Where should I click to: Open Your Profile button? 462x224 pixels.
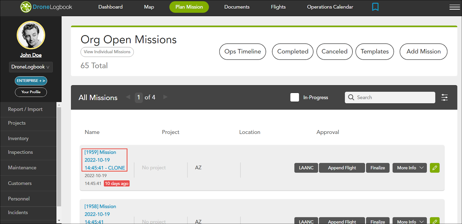31,92
